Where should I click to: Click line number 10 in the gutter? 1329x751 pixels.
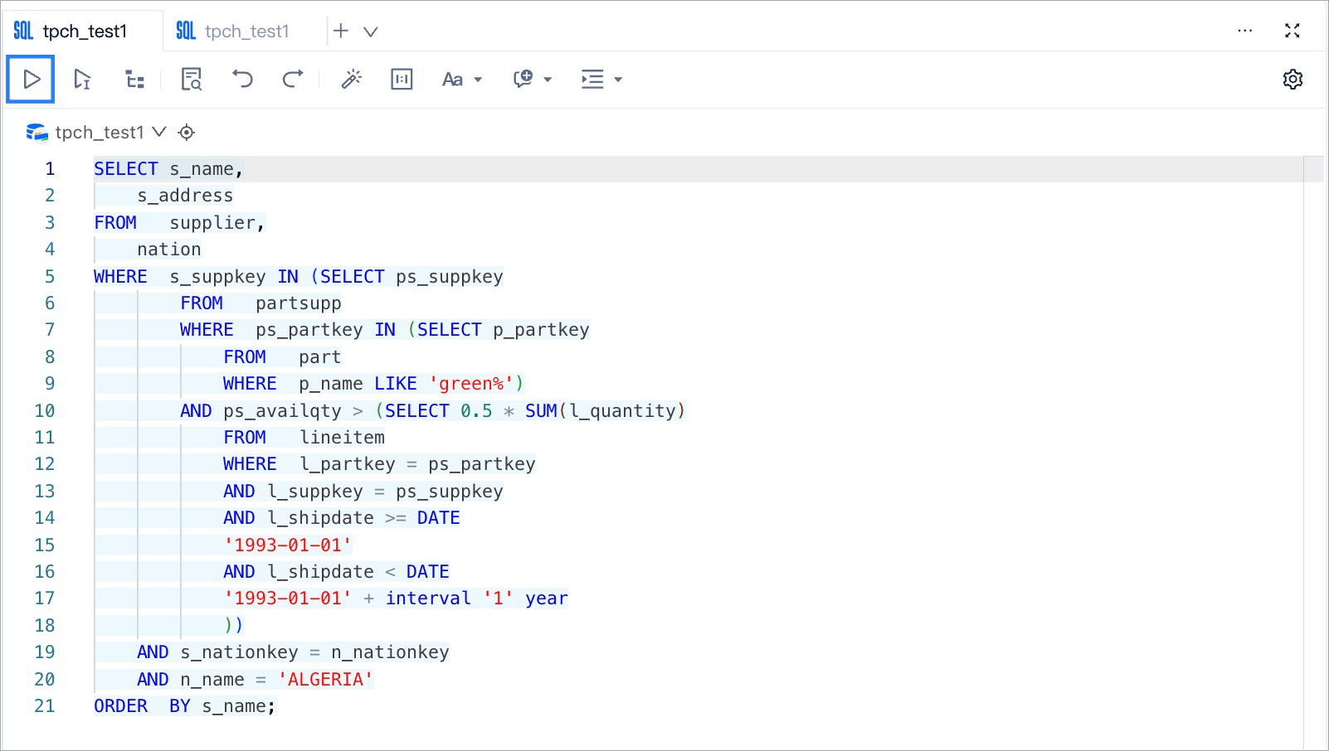point(45,411)
